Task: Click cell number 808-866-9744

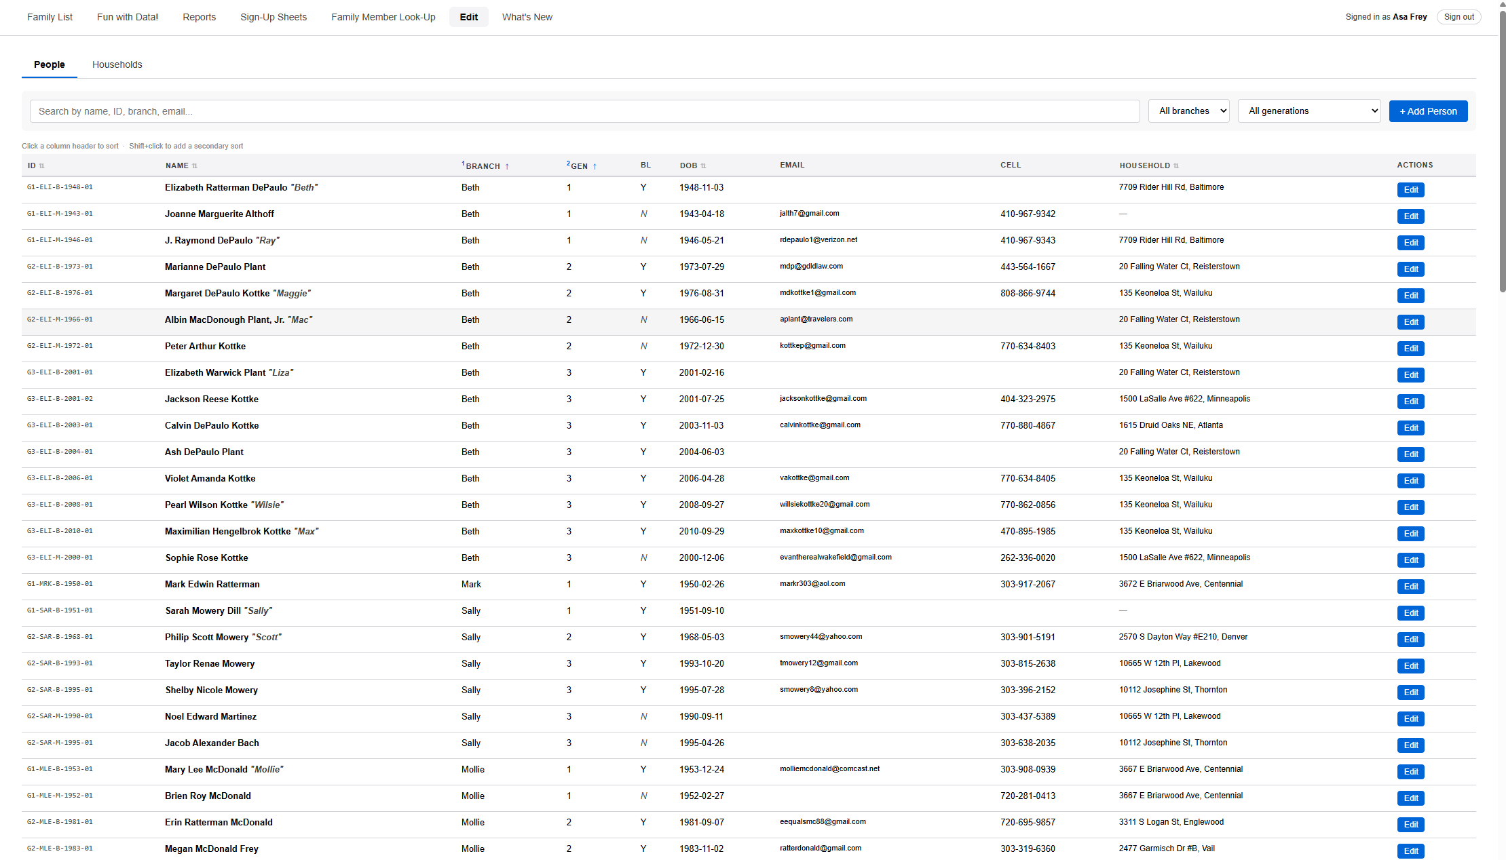Action: click(x=1028, y=293)
